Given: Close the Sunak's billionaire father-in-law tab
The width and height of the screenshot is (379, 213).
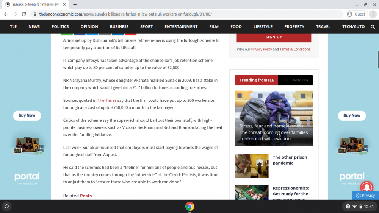Looking at the screenshot, I should [x=64, y=4].
